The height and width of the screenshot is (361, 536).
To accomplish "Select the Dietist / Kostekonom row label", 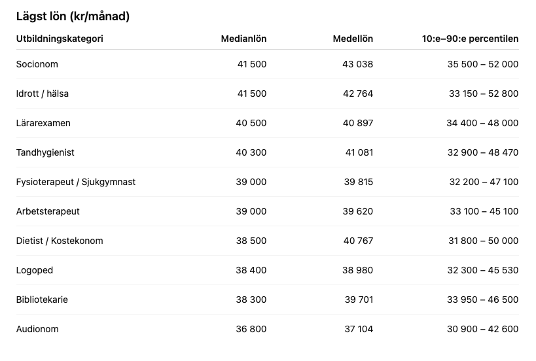I will 60,241.
